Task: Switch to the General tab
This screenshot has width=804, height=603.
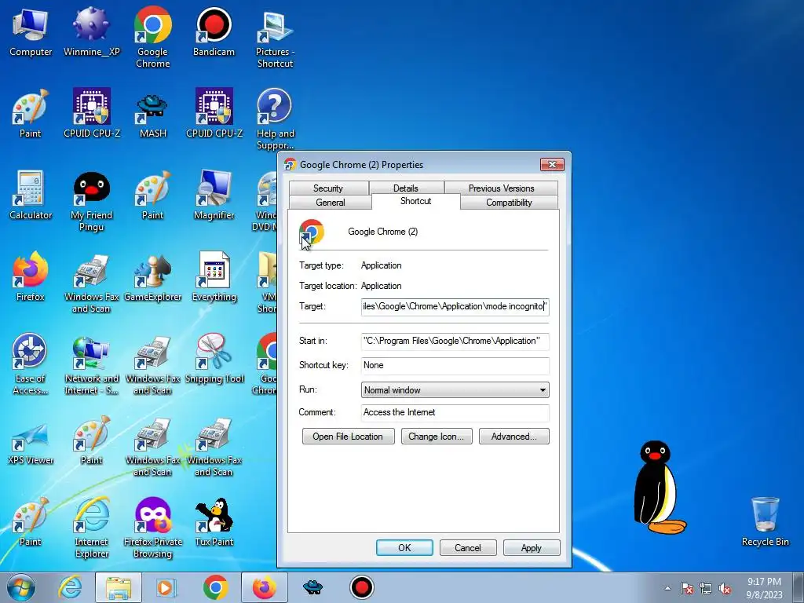Action: pyautogui.click(x=331, y=202)
